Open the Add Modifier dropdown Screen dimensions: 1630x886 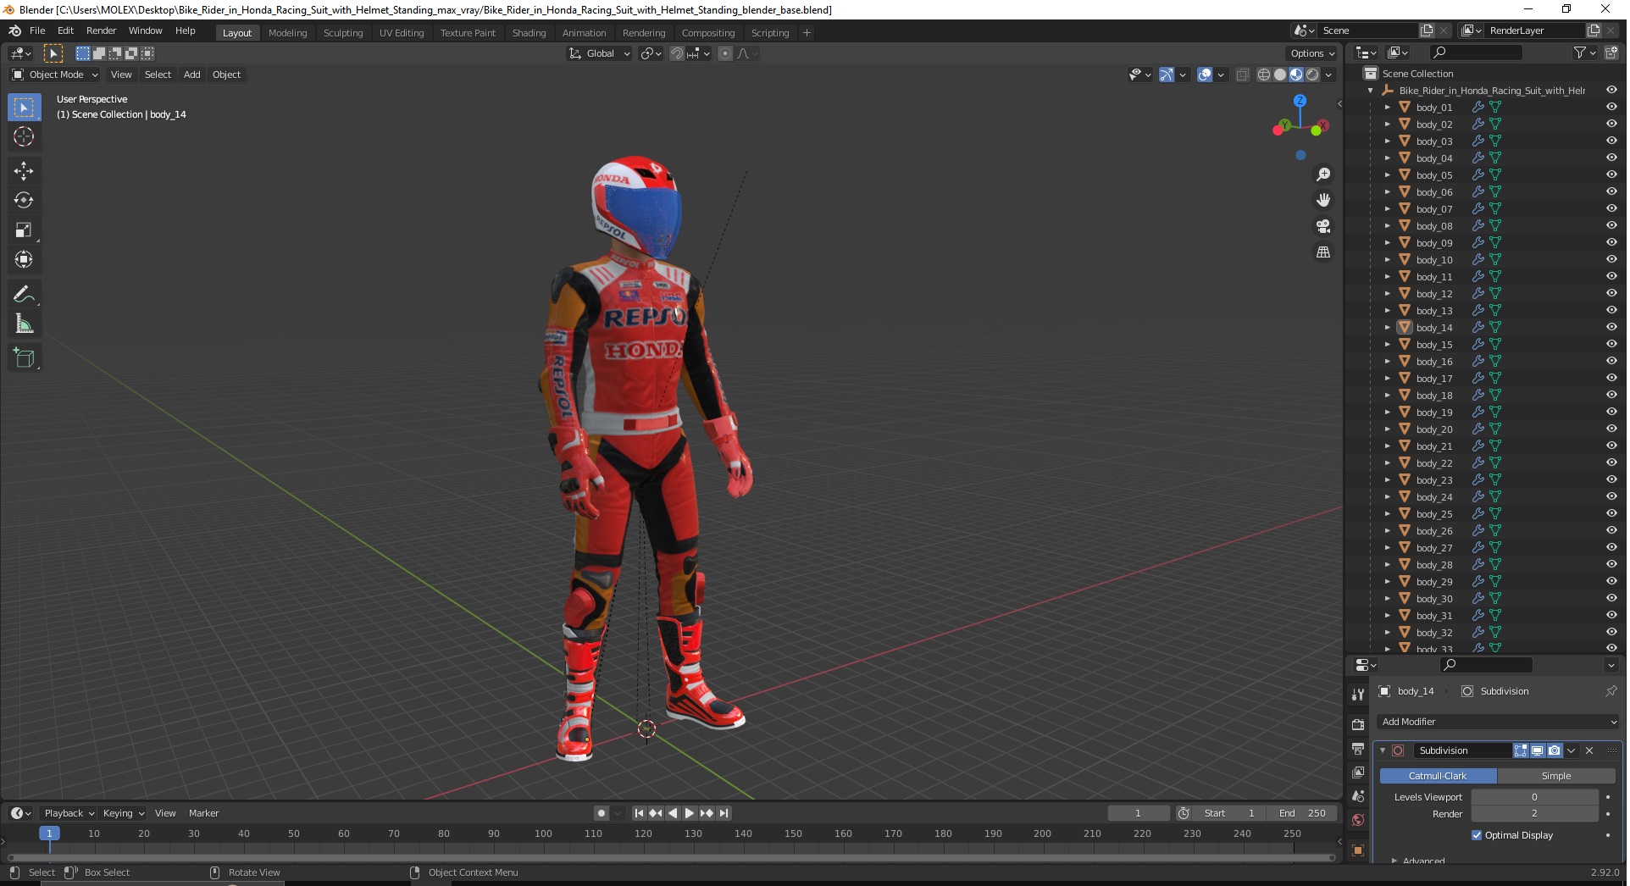[x=1498, y=722]
